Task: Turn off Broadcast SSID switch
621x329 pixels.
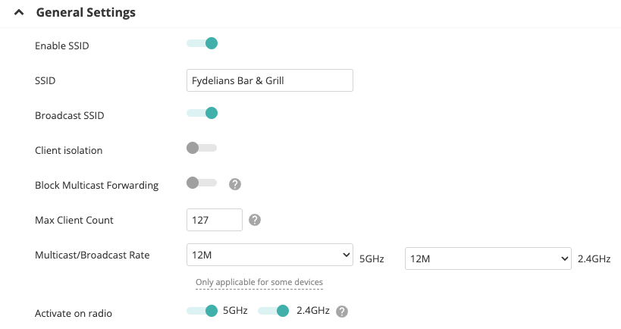Action: click(x=202, y=113)
